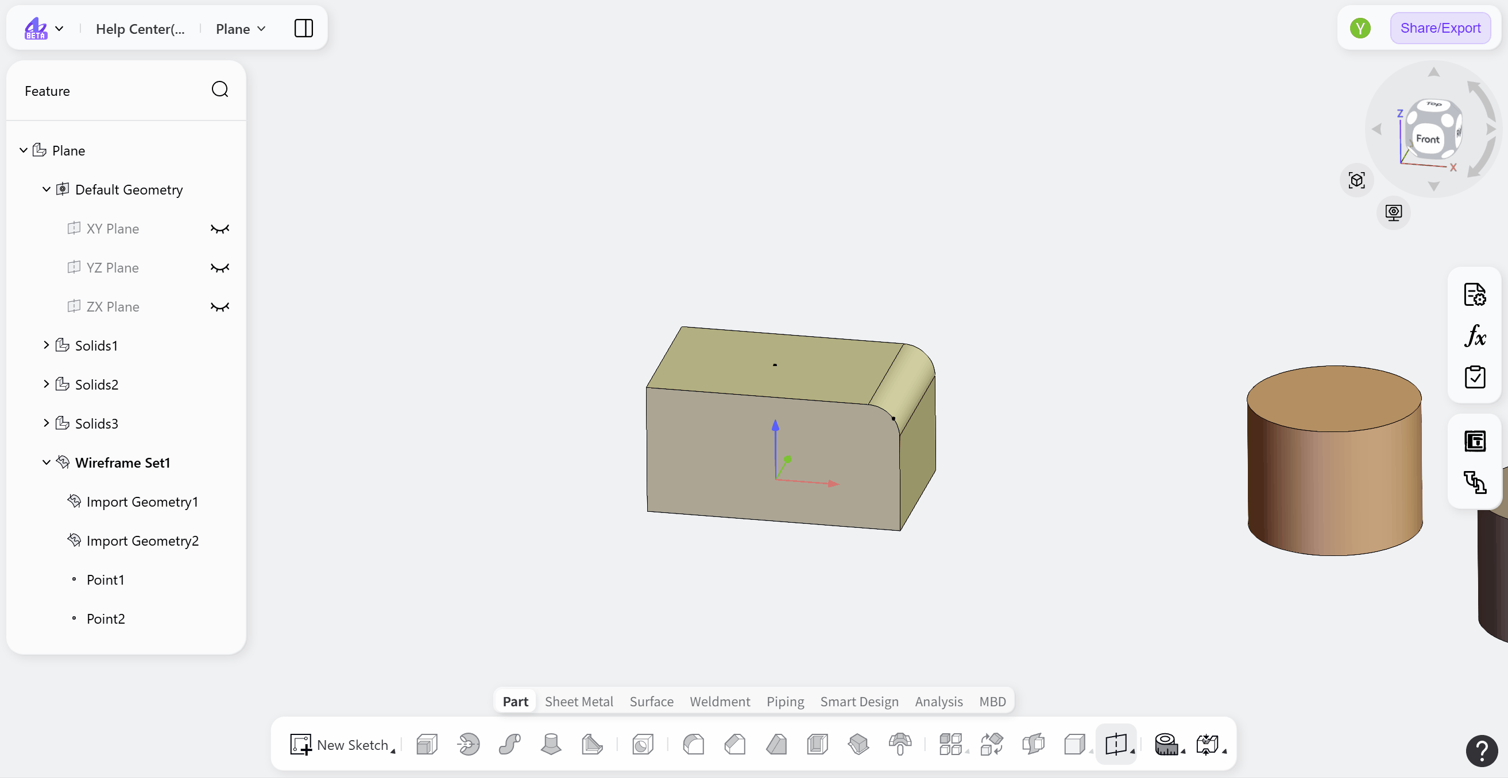The width and height of the screenshot is (1508, 778).
Task: Select the thread/wrap tool icon
Action: pos(900,745)
